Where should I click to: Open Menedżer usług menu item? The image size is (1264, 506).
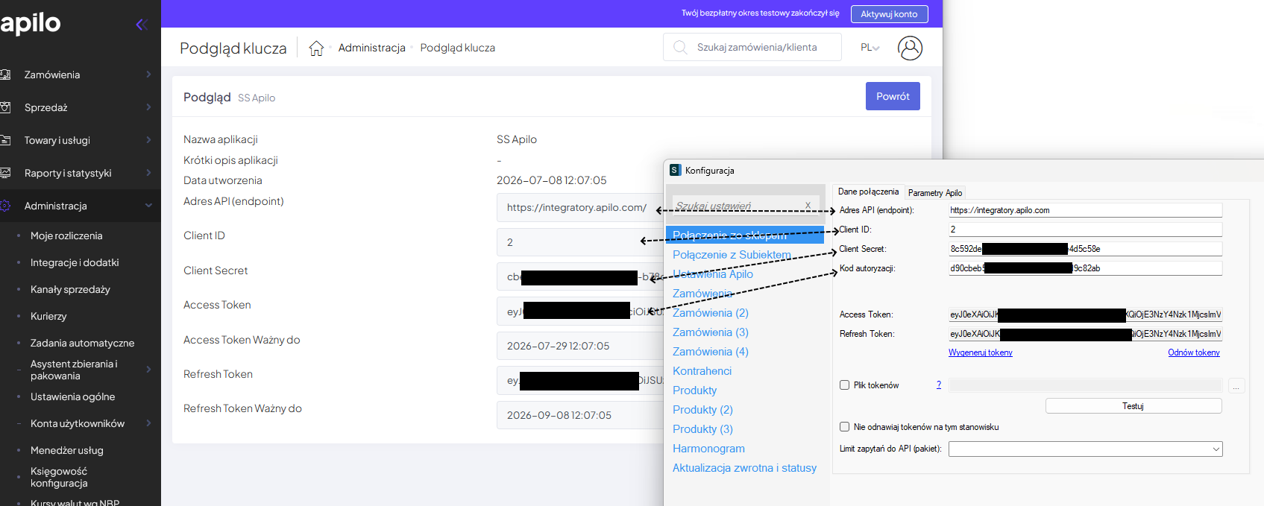tap(66, 450)
